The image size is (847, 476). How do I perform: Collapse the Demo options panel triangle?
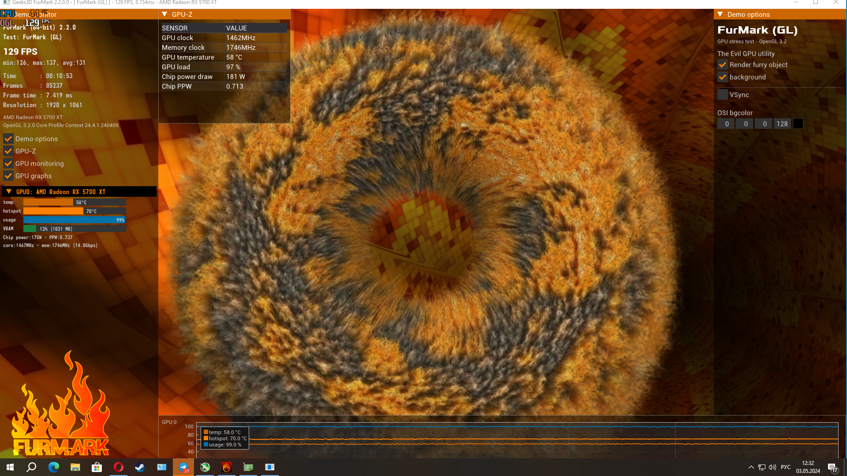click(x=720, y=14)
